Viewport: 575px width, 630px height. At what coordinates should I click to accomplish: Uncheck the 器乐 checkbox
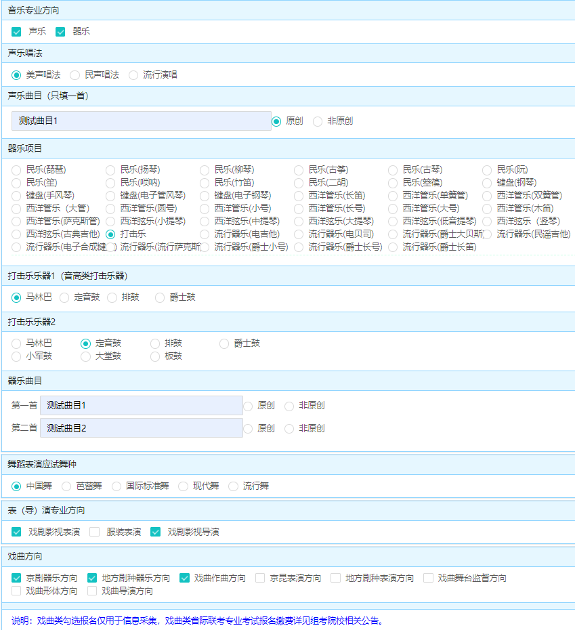click(60, 32)
